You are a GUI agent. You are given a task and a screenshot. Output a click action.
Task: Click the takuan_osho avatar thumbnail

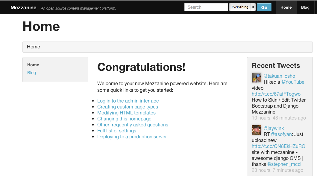tap(256, 78)
